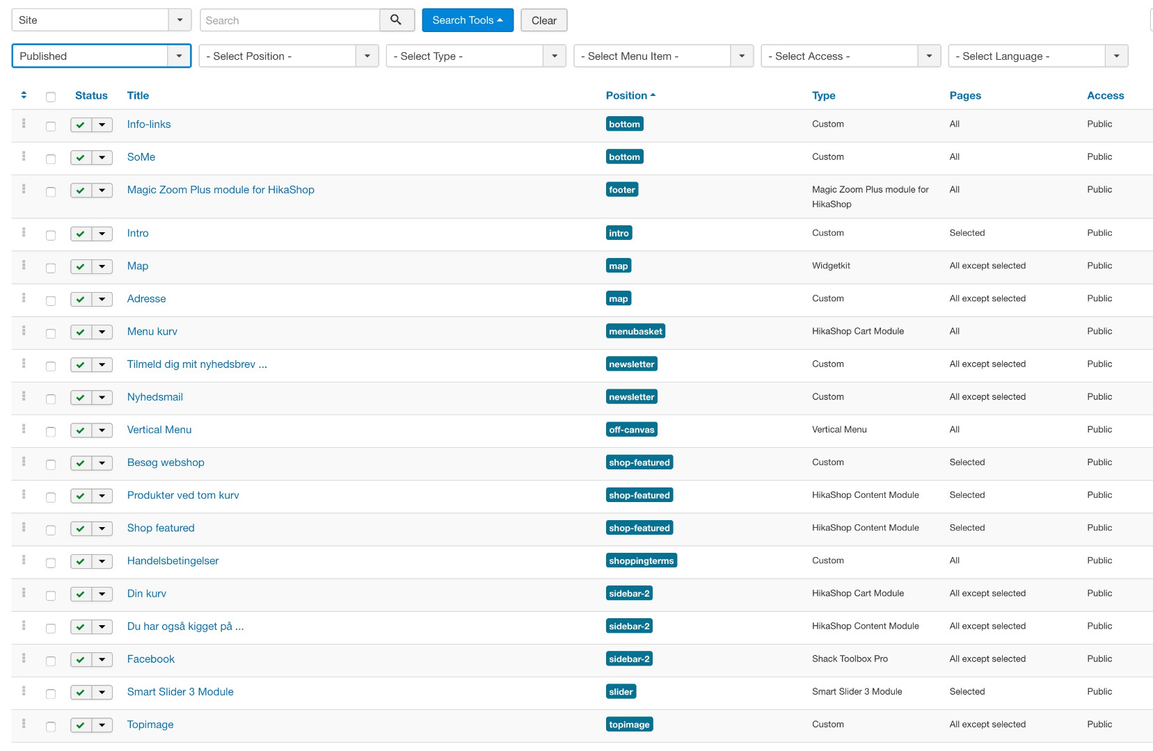The height and width of the screenshot is (751, 1153).
Task: Open the Smart Slider 3 Module link
Action: click(x=180, y=692)
